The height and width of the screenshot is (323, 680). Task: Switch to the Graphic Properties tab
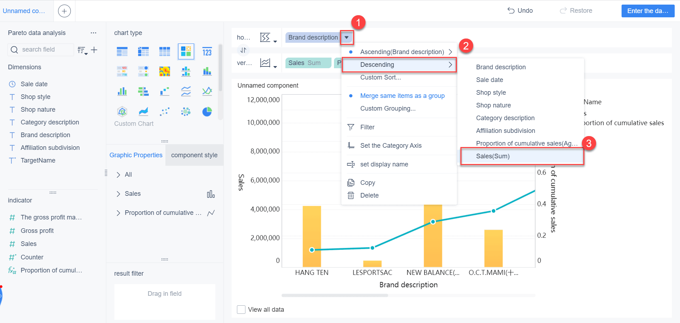(x=136, y=155)
